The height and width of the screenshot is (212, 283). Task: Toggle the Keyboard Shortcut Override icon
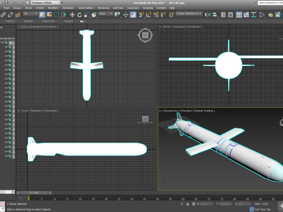tap(133, 15)
